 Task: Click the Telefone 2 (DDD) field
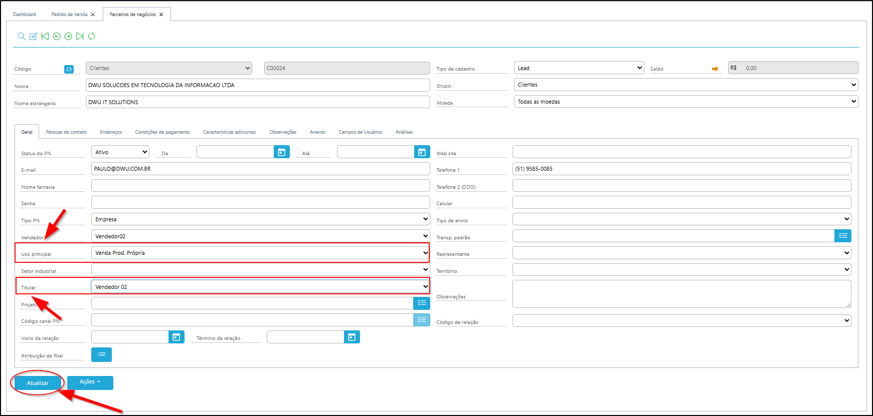[x=682, y=186]
